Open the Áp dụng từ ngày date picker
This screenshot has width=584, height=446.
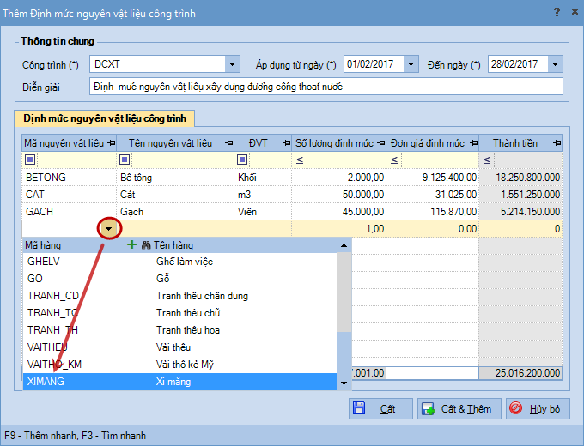[411, 64]
